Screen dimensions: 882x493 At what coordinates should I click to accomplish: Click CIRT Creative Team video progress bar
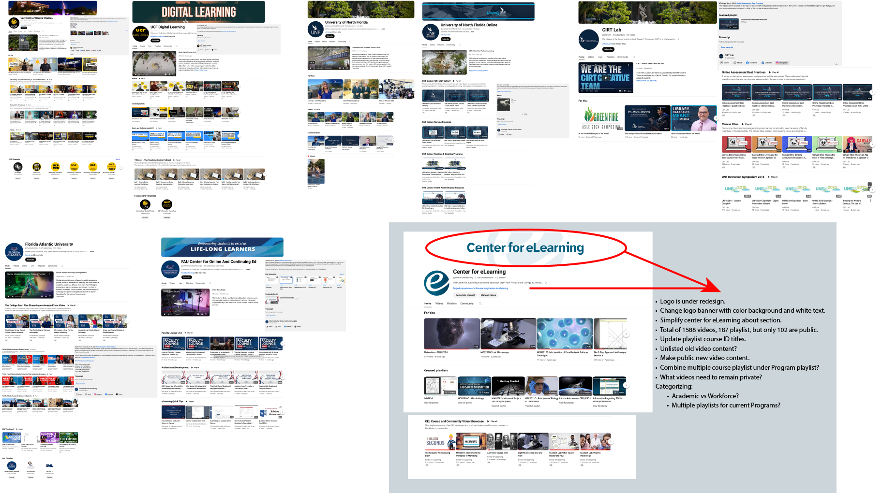point(606,88)
